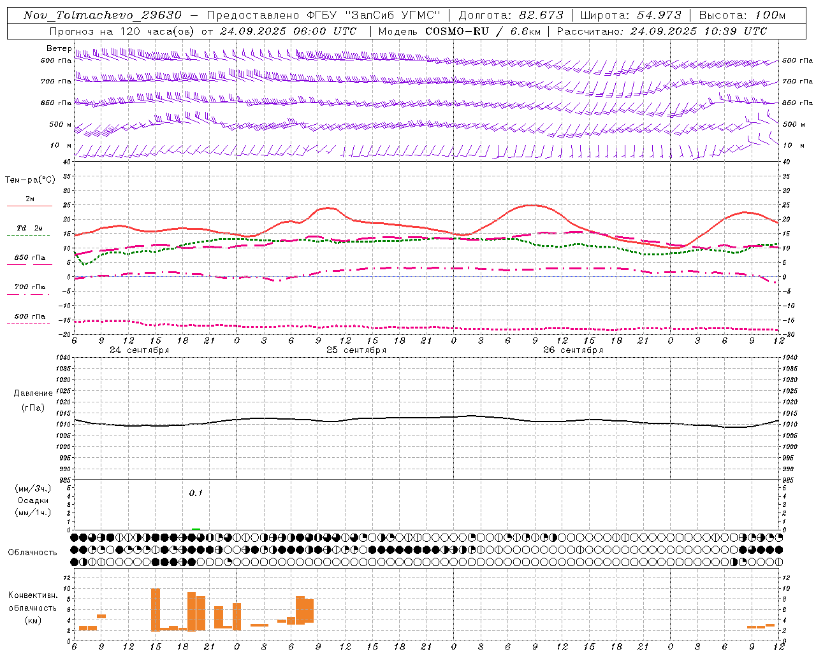
Task: Click the (мм/3ч.) precipitation unit label
Action: click(x=33, y=489)
